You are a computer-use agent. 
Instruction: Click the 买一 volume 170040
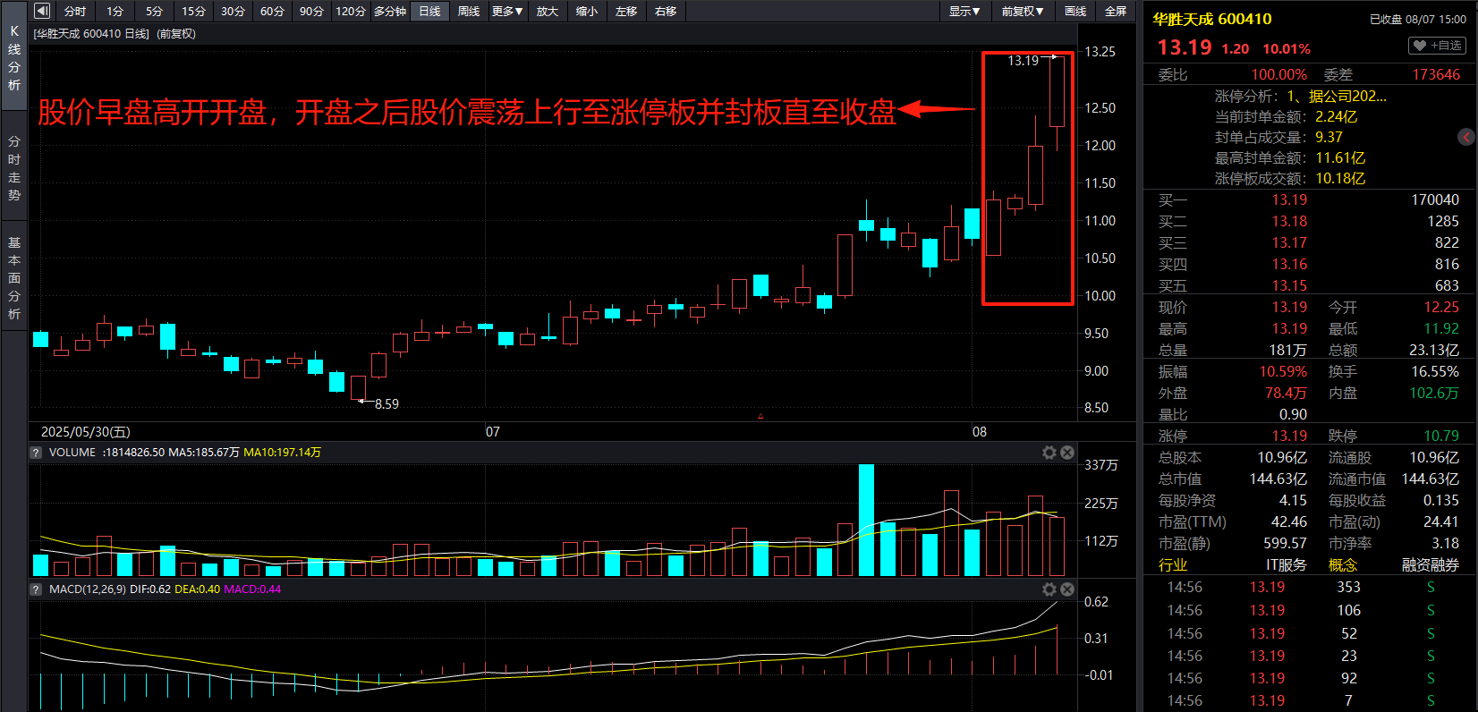coord(1435,199)
